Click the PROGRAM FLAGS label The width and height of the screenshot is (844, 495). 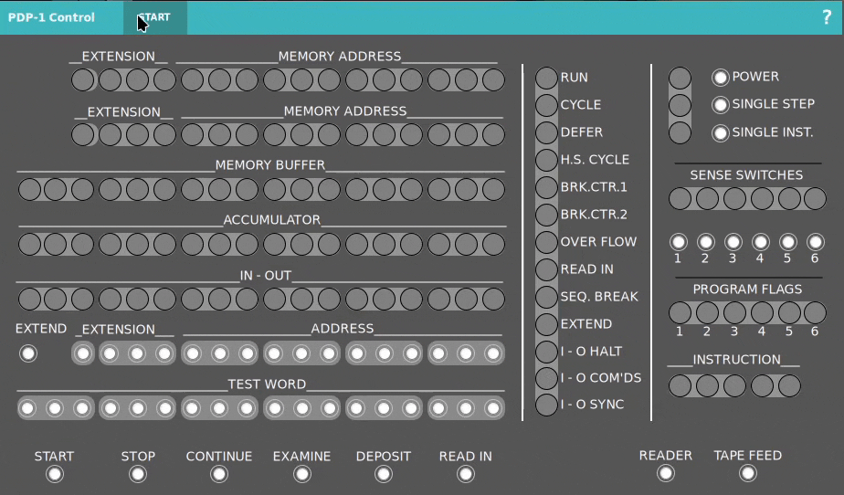[747, 289]
